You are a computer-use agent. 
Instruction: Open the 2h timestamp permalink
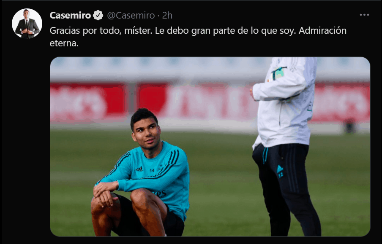tap(167, 15)
